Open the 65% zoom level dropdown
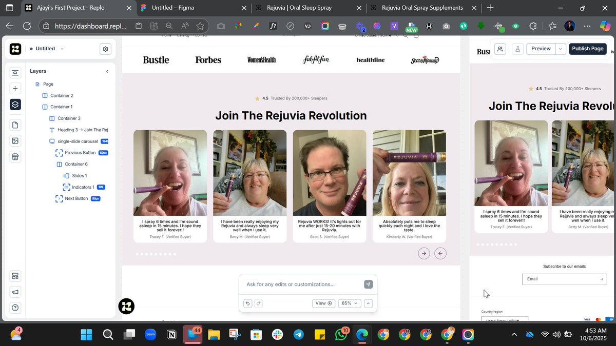Image resolution: width=616 pixels, height=346 pixels. [x=349, y=303]
